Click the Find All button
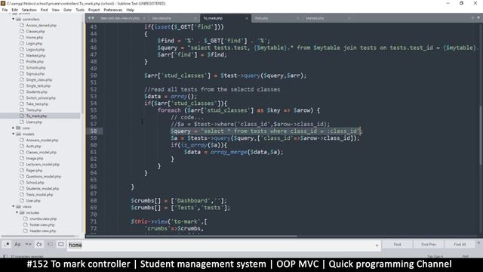 pyautogui.click(x=460, y=245)
